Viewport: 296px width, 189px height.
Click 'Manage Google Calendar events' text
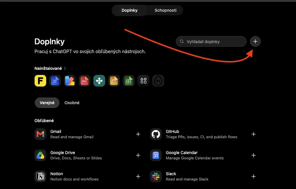click(x=195, y=158)
